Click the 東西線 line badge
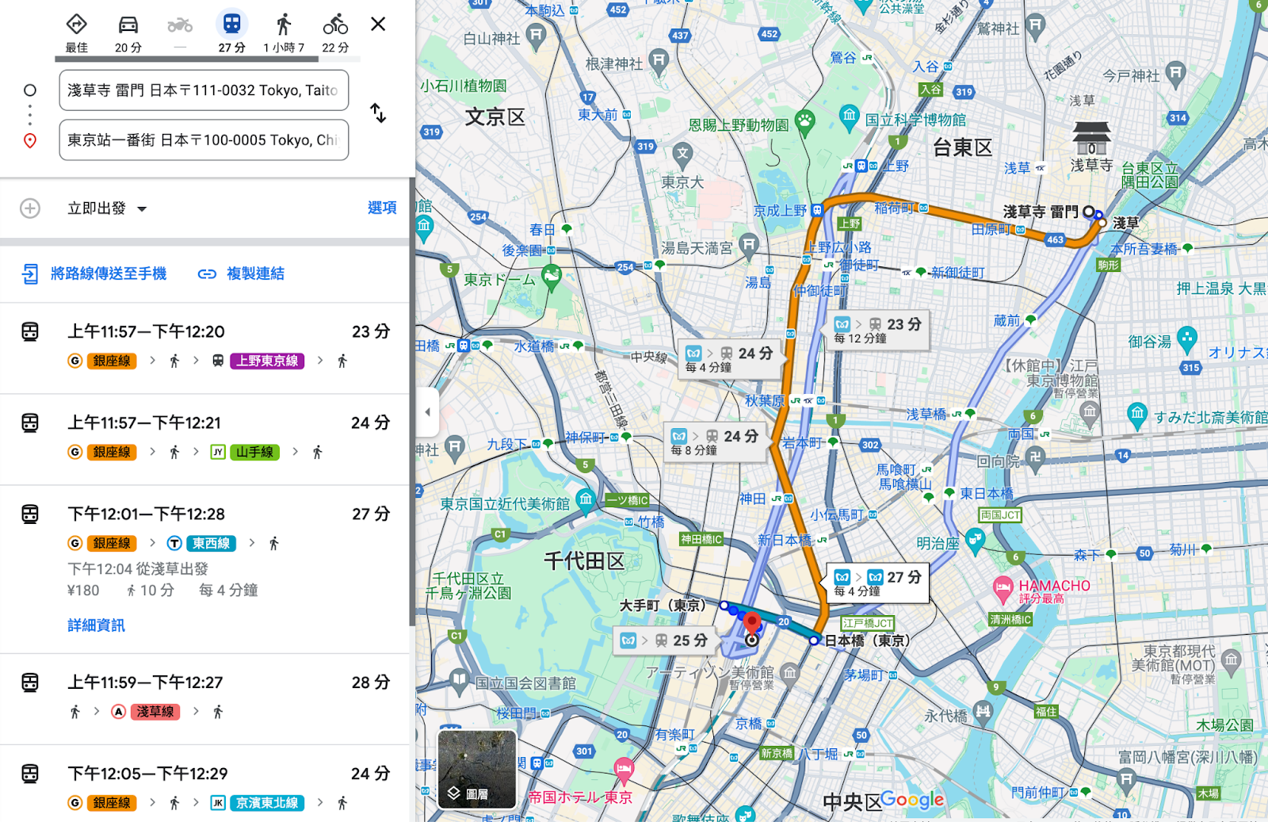 [211, 543]
